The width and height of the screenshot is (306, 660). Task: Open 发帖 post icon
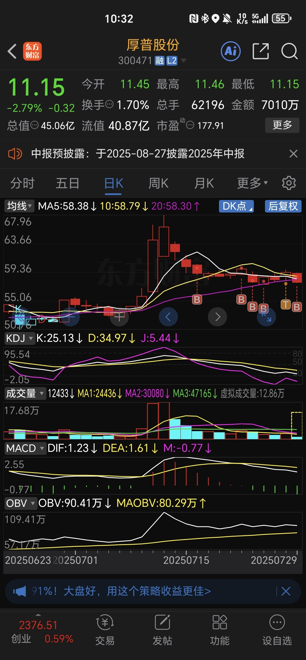[x=162, y=629]
